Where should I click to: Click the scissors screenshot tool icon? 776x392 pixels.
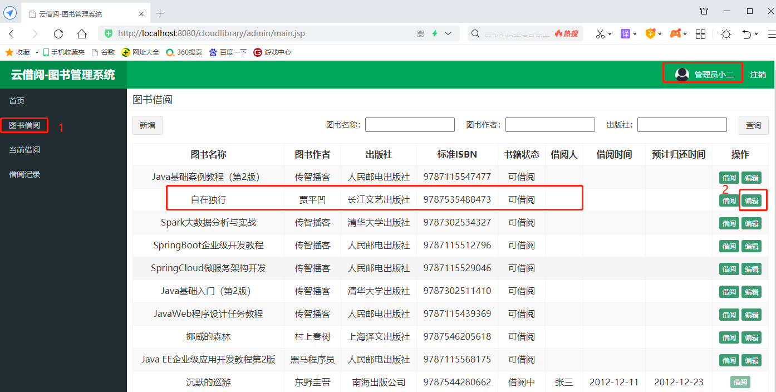(600, 34)
